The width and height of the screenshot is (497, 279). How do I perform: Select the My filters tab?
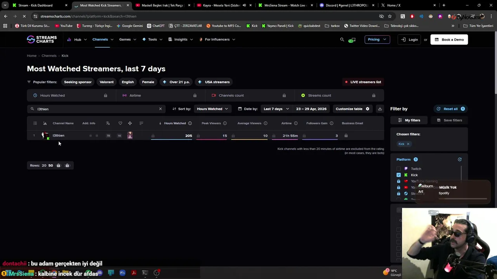pos(409,120)
